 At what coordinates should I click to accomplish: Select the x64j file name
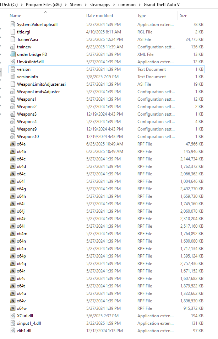[21, 211]
